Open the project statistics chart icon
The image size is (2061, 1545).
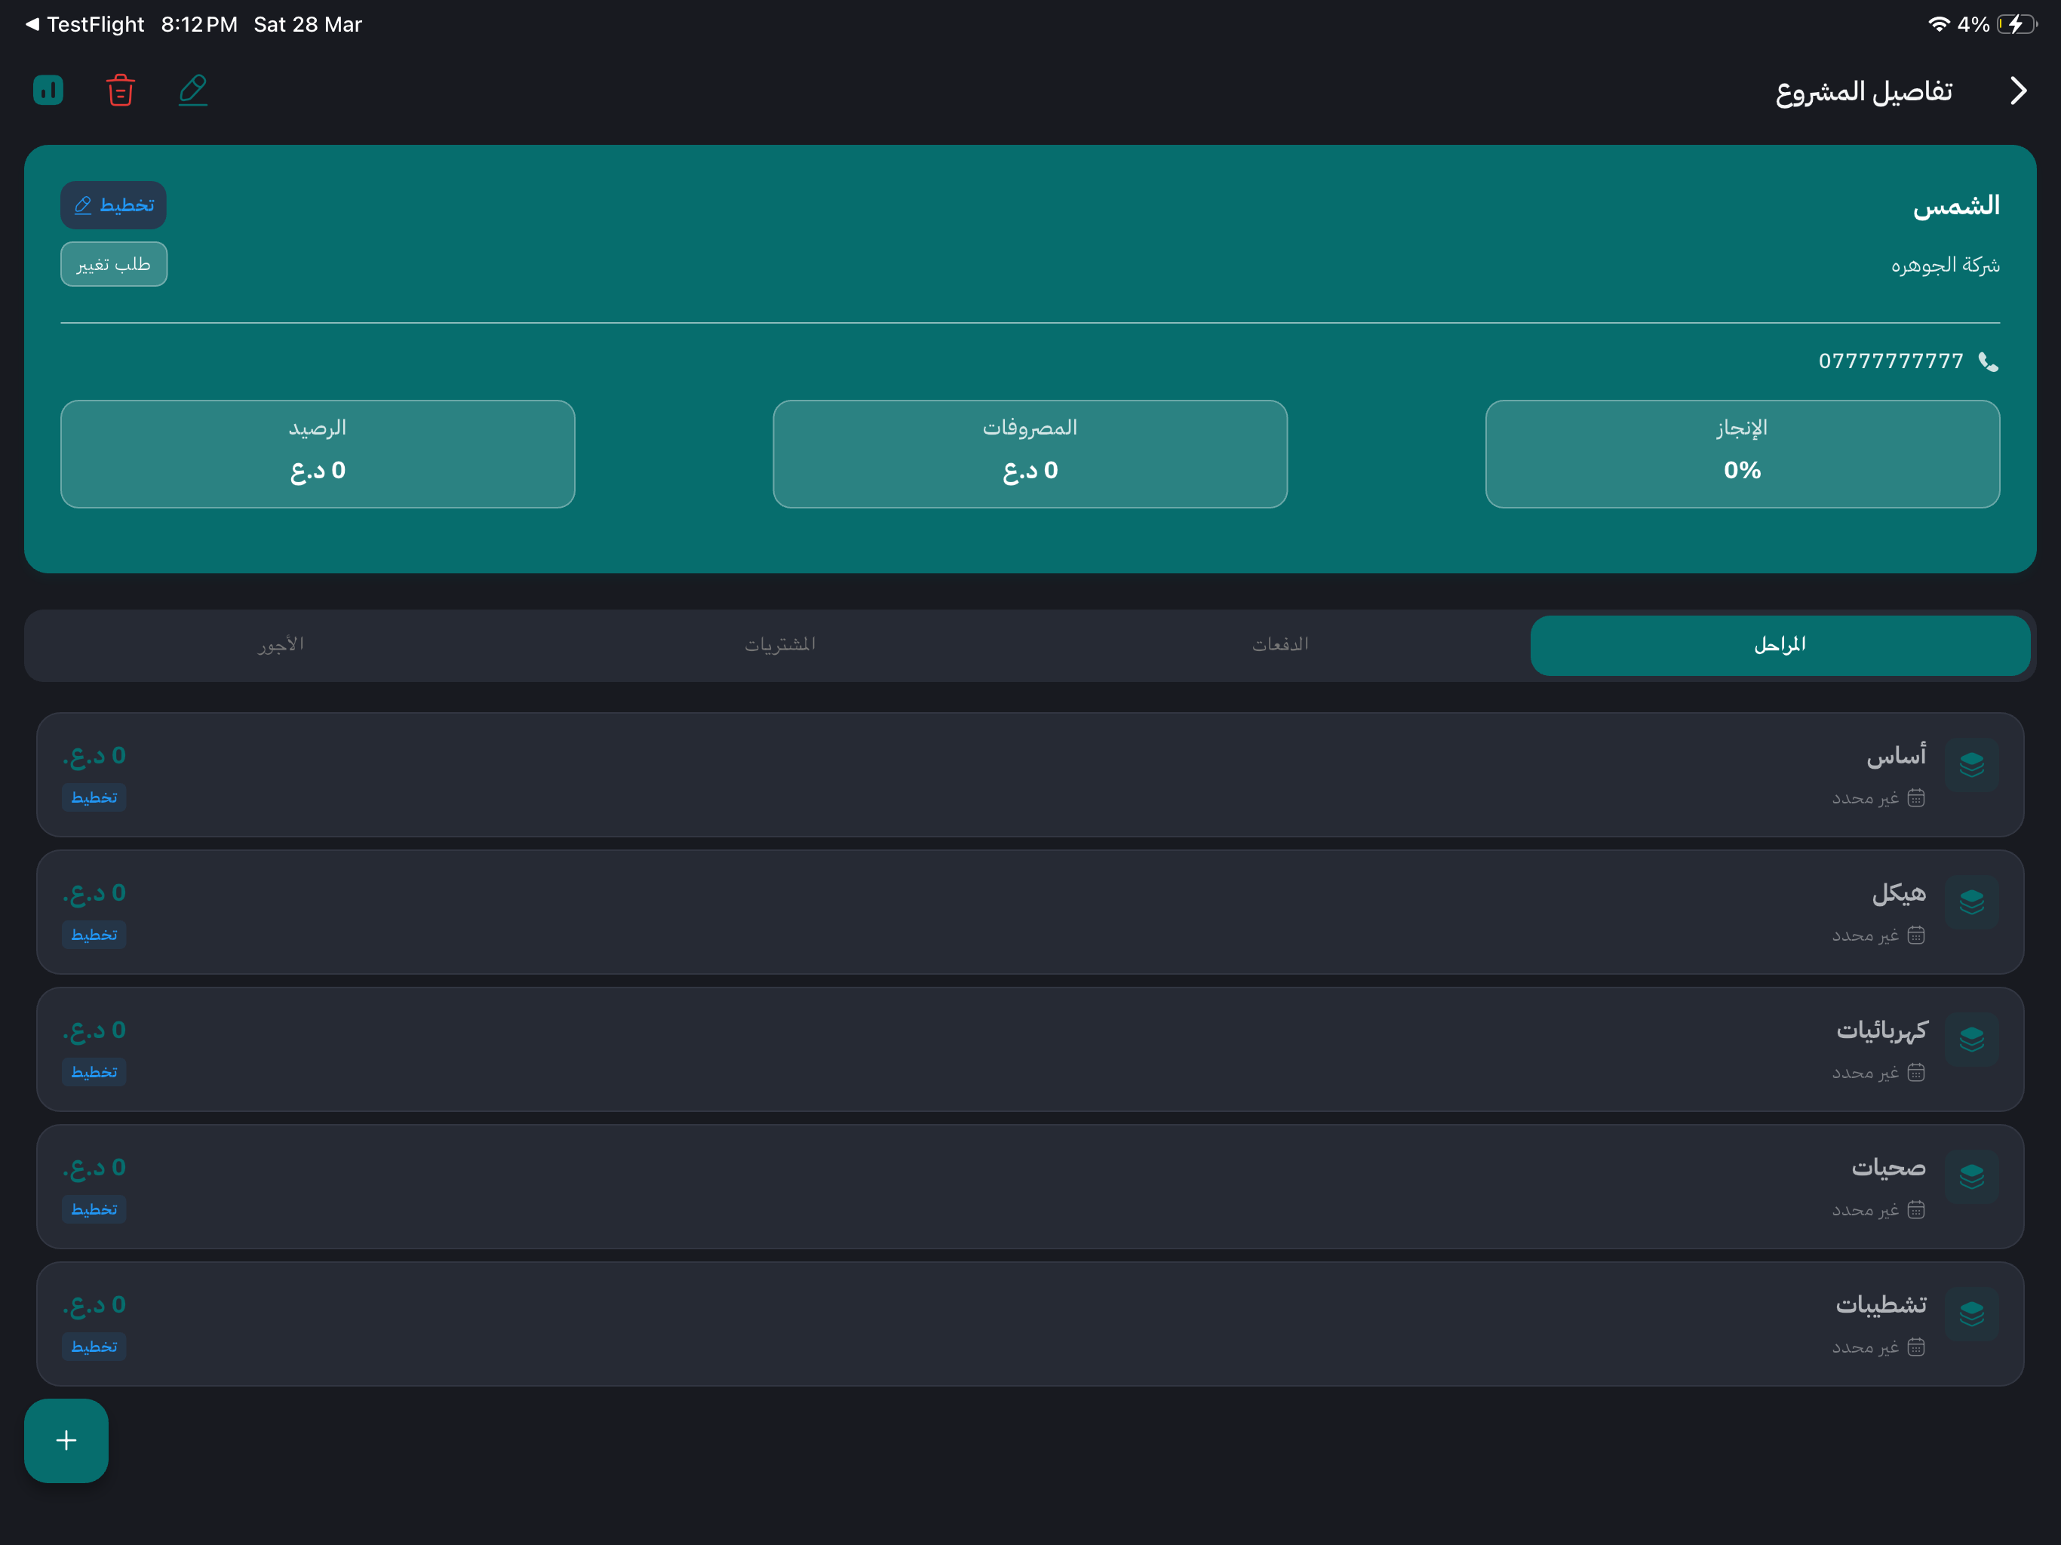point(48,91)
